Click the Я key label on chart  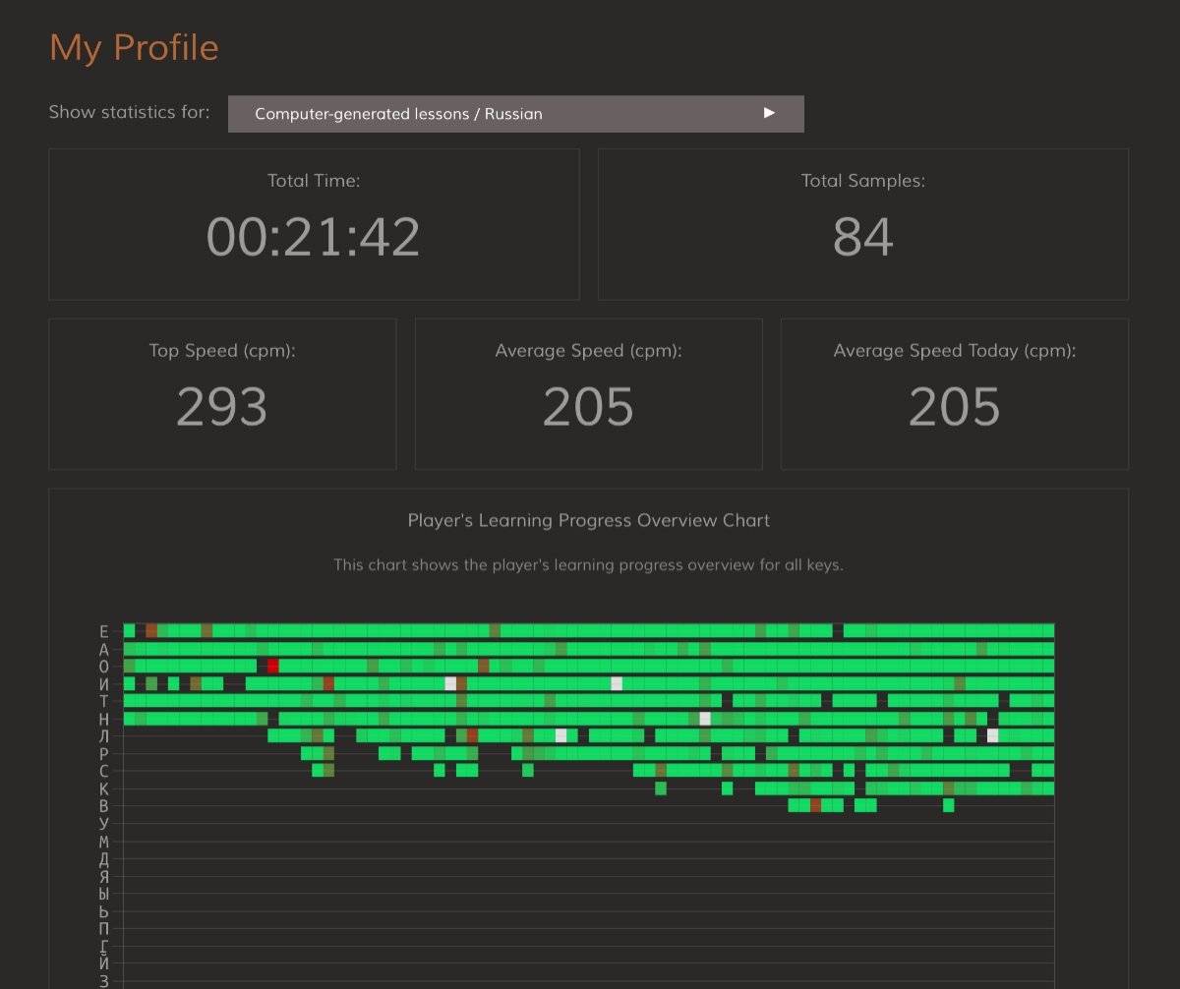[x=104, y=877]
